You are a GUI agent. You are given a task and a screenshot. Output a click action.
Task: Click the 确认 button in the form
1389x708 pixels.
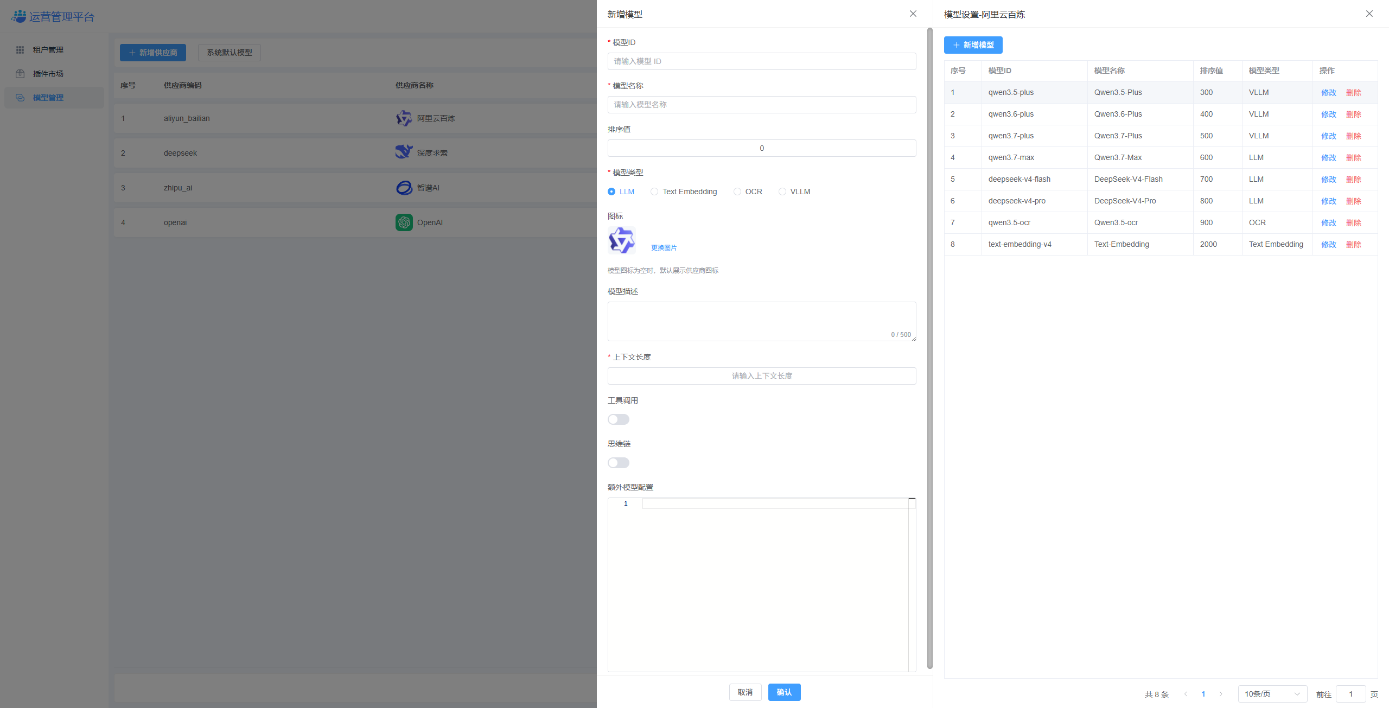click(784, 692)
